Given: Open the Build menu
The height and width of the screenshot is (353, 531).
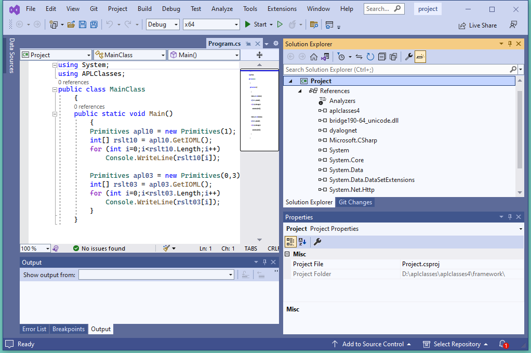Looking at the screenshot, I should 144,9.
